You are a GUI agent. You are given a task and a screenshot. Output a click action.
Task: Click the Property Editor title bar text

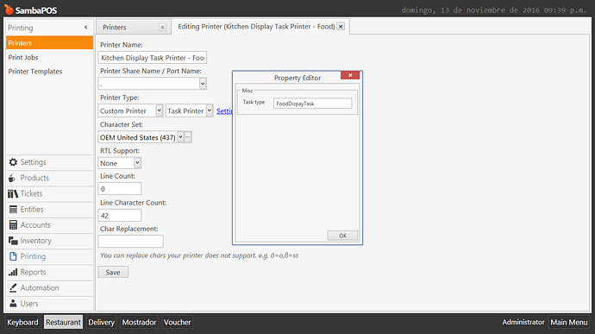[x=297, y=78]
